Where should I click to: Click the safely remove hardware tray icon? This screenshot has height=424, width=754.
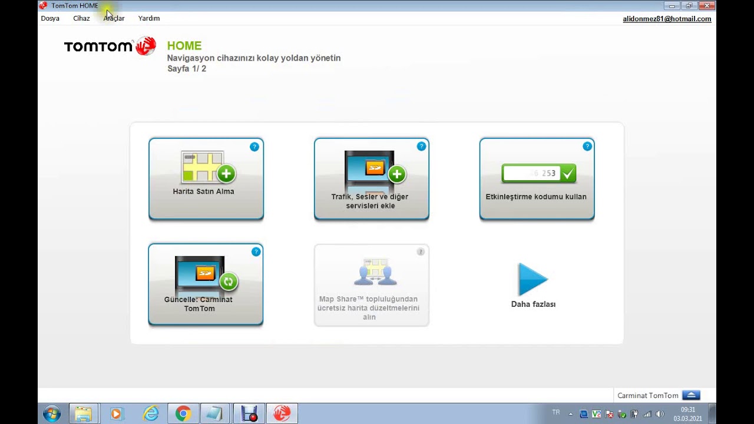(622, 415)
